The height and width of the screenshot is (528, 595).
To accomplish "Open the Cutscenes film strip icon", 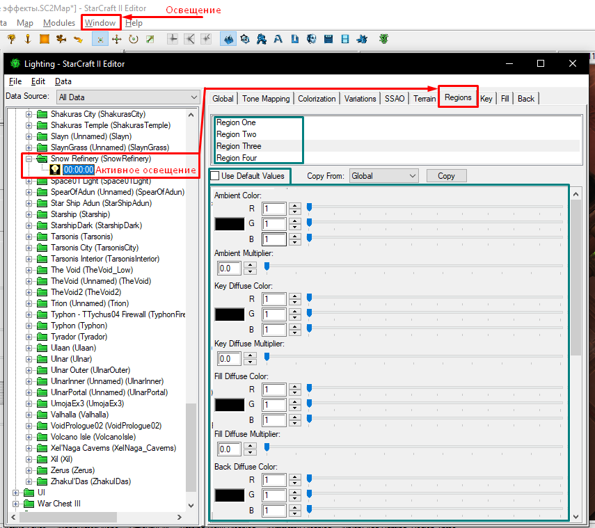I will pos(345,39).
